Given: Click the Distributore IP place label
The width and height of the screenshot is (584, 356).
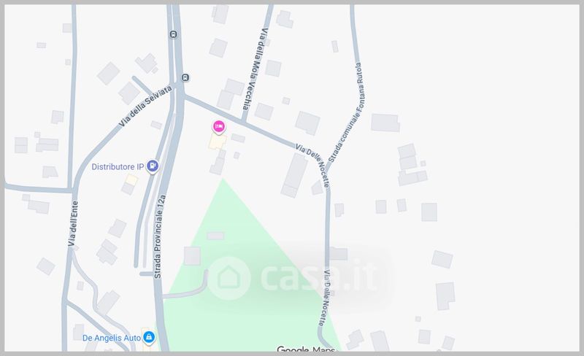Looking at the screenshot, I should point(118,166).
